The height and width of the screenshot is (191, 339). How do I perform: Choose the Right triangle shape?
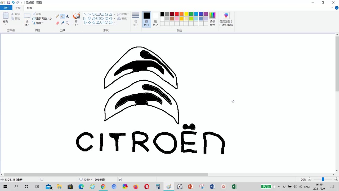[85, 19]
